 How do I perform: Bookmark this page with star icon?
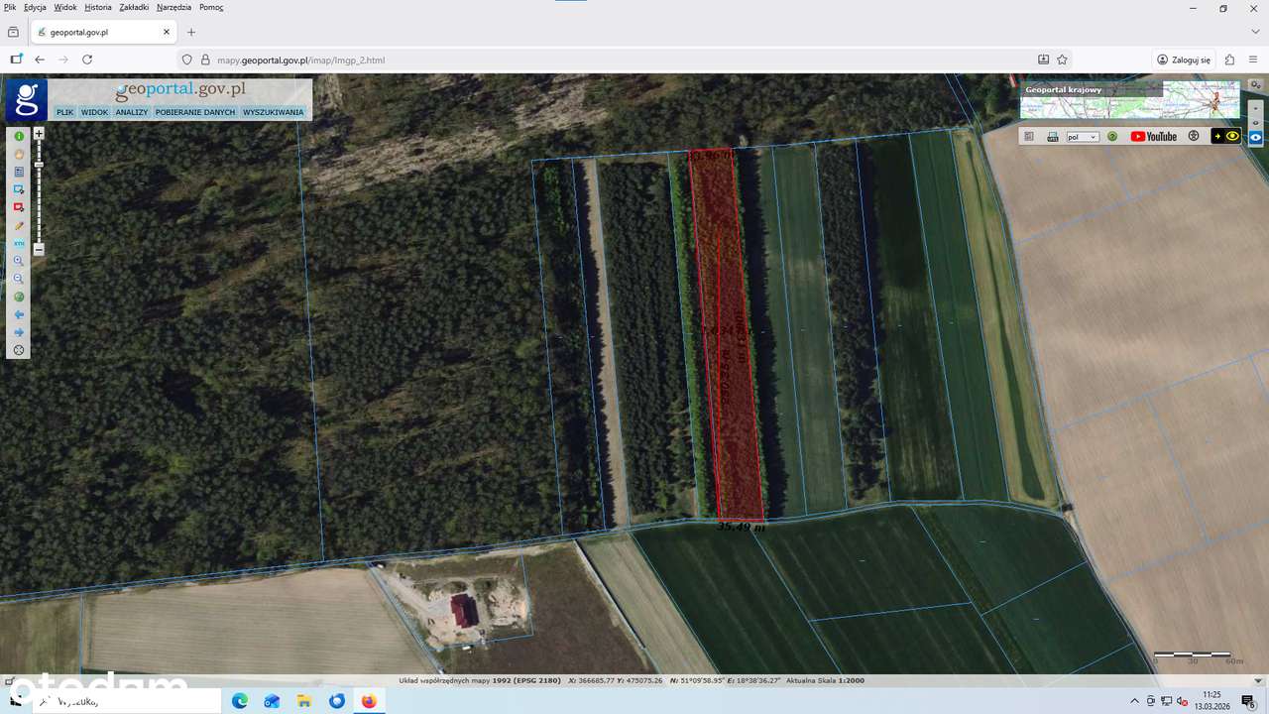1062,59
